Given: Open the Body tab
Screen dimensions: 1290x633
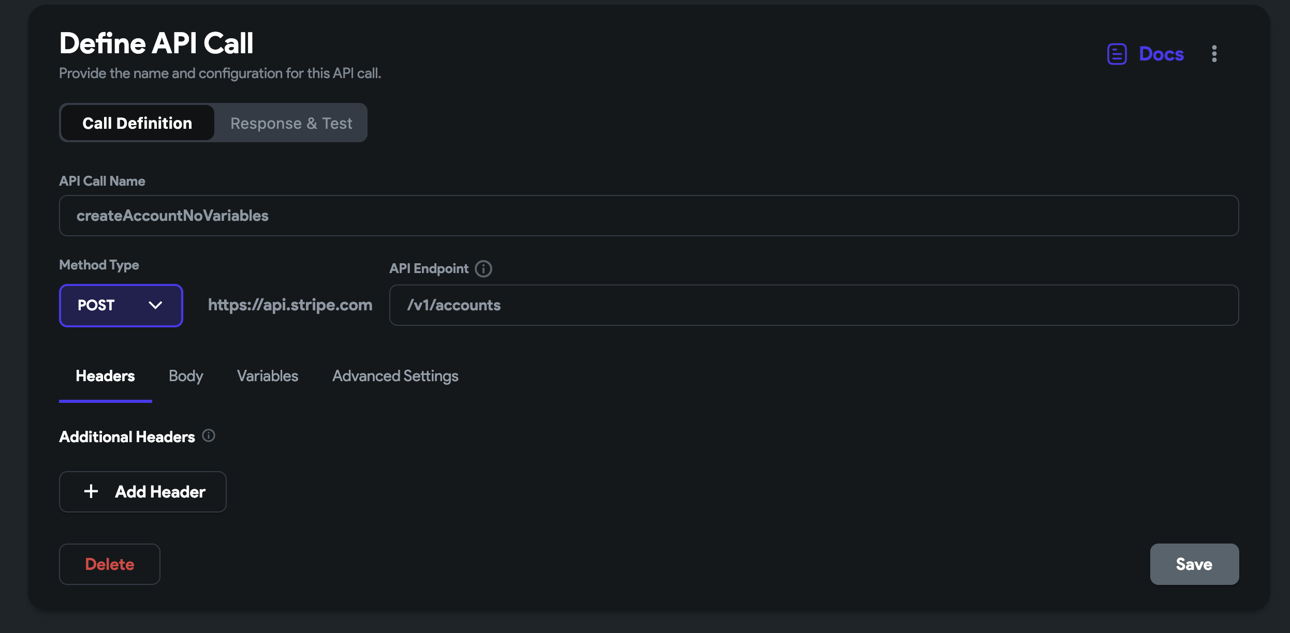Looking at the screenshot, I should [186, 376].
